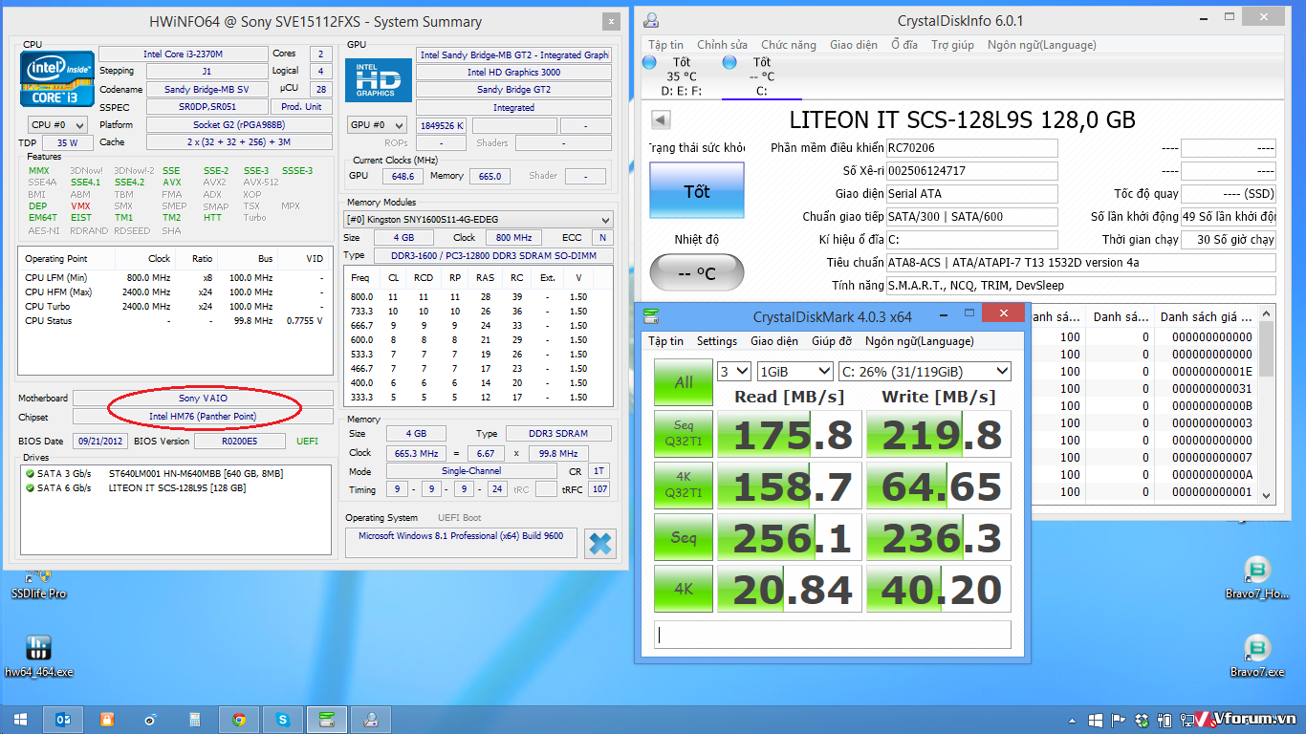Viewport: 1306px width, 734px height.
Task: Select hw64_464.exe desktop icon
Action: pyautogui.click(x=38, y=655)
